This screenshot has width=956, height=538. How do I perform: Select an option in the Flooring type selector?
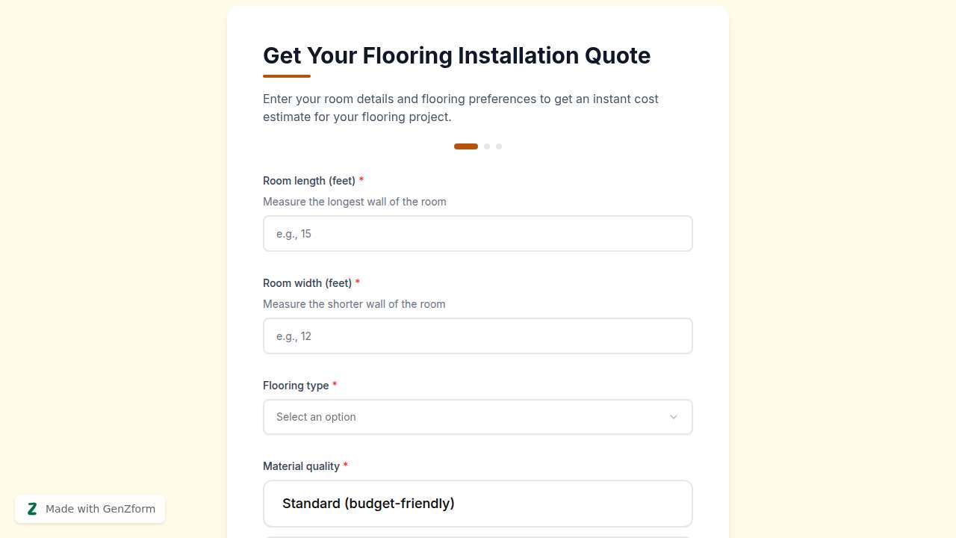click(x=478, y=417)
